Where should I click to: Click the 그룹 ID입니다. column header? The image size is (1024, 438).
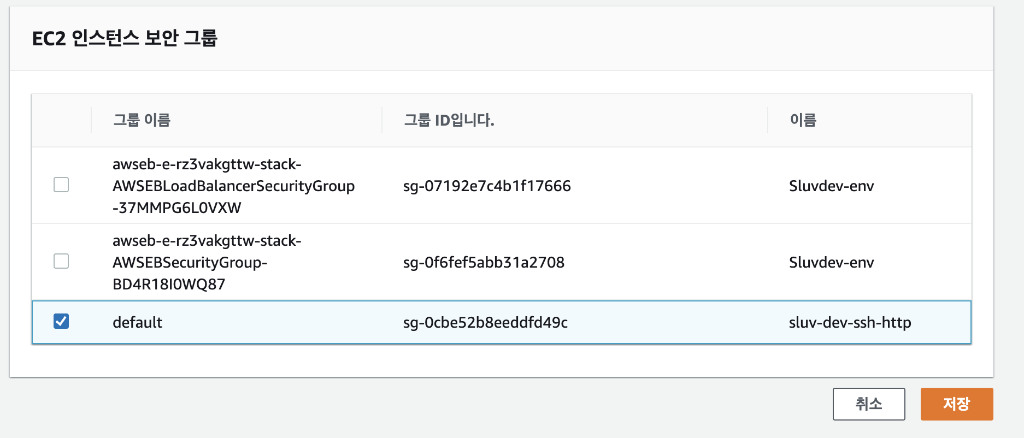click(449, 120)
